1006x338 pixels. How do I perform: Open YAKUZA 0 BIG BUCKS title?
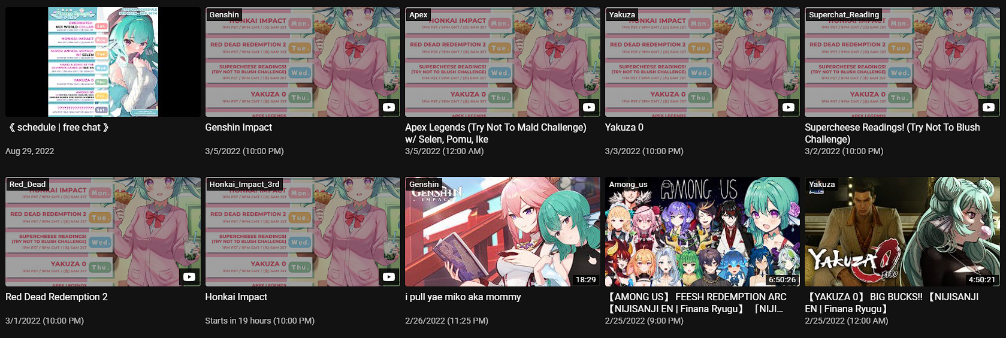892,303
